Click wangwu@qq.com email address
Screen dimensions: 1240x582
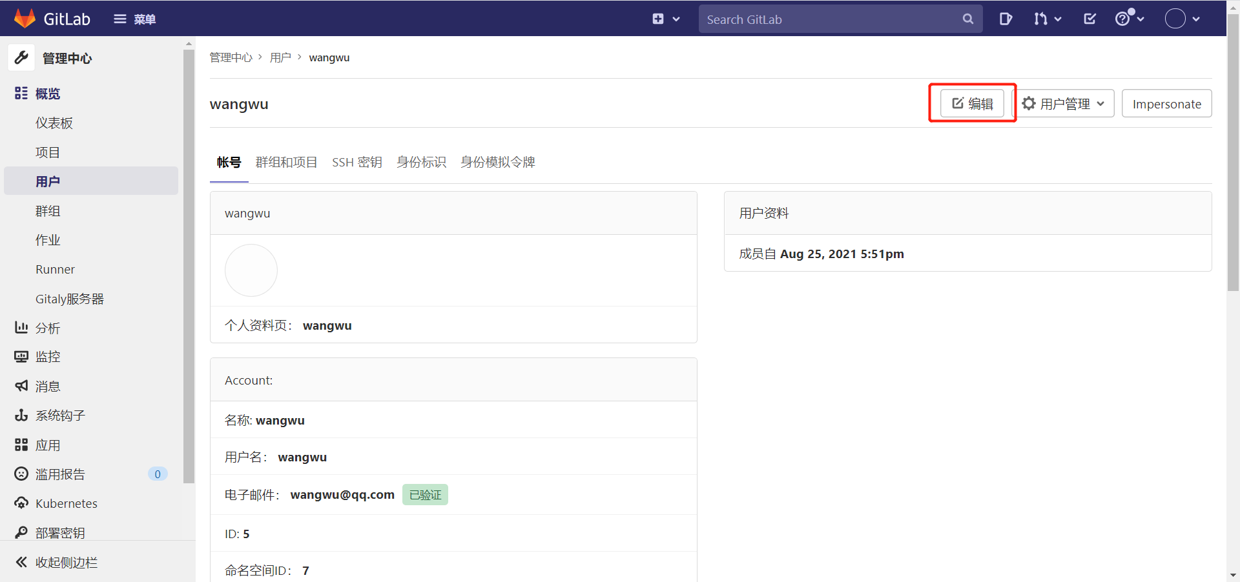(x=342, y=494)
